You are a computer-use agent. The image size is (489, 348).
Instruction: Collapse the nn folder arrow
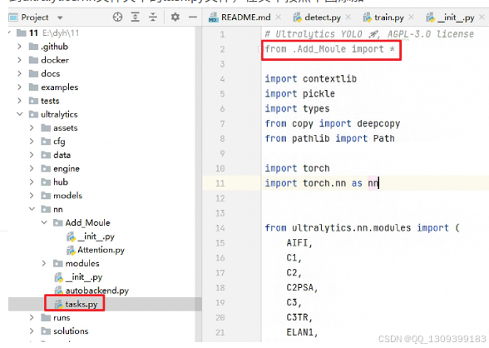point(32,209)
